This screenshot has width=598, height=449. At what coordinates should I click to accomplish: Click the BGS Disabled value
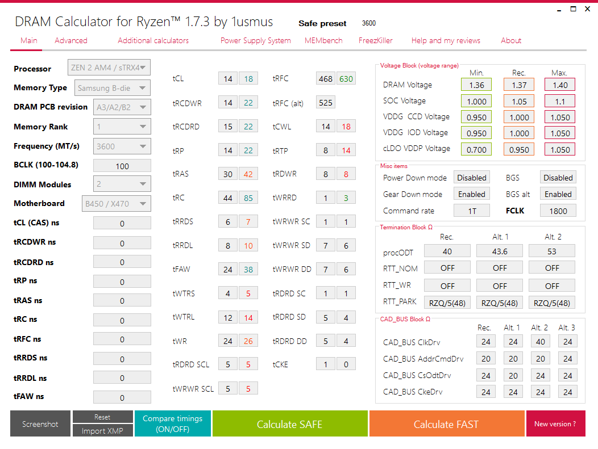click(558, 178)
